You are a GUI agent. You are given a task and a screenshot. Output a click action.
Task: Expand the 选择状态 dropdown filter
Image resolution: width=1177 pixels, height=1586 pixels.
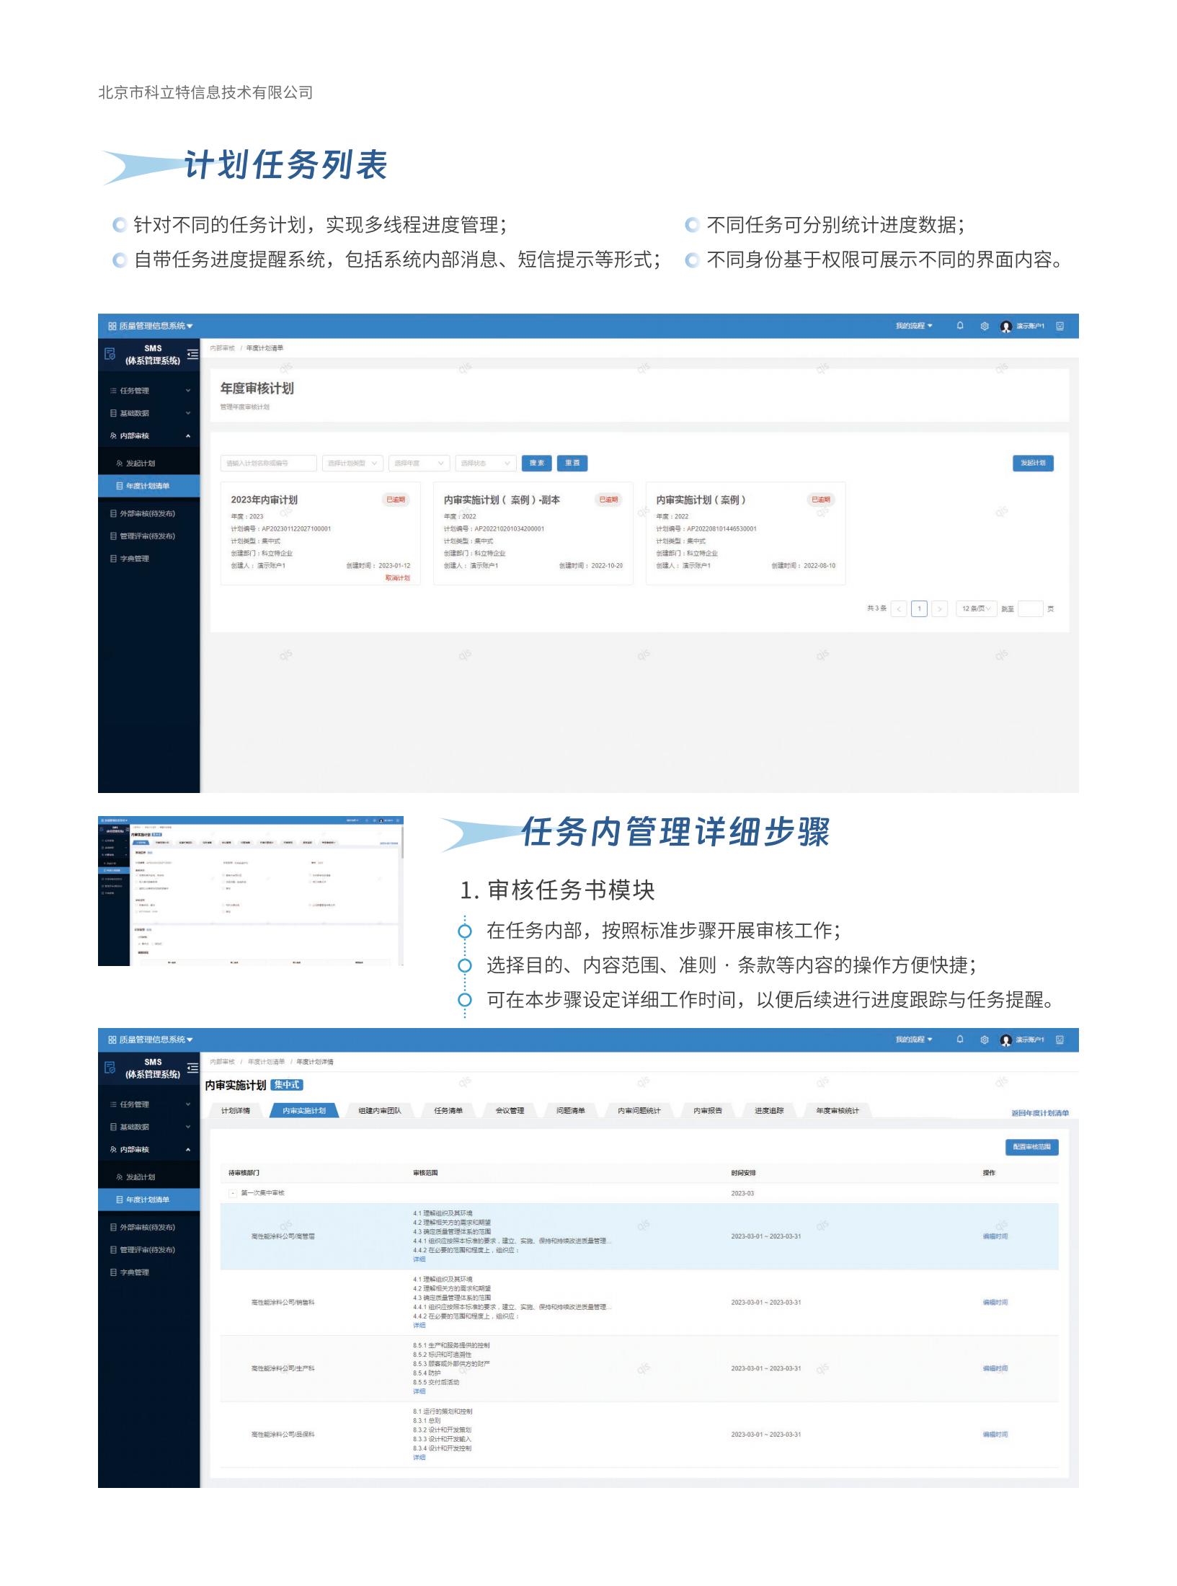[486, 463]
